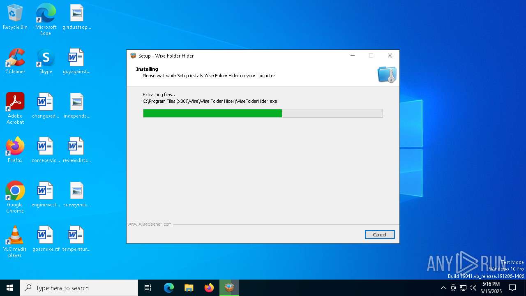This screenshot has width=526, height=296.
Task: Select the temperatur... Word document
Action: [x=77, y=239]
